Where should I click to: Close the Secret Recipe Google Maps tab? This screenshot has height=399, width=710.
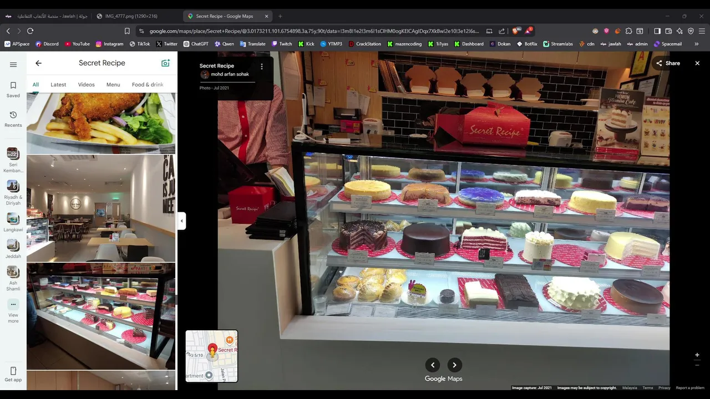(x=266, y=16)
